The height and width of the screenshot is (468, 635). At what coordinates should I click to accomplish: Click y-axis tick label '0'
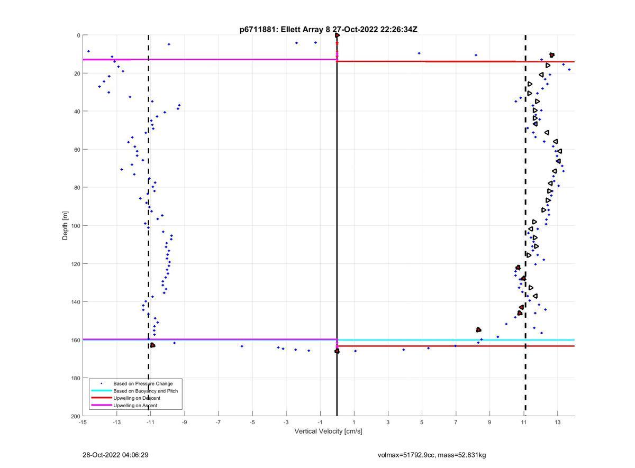pos(78,35)
